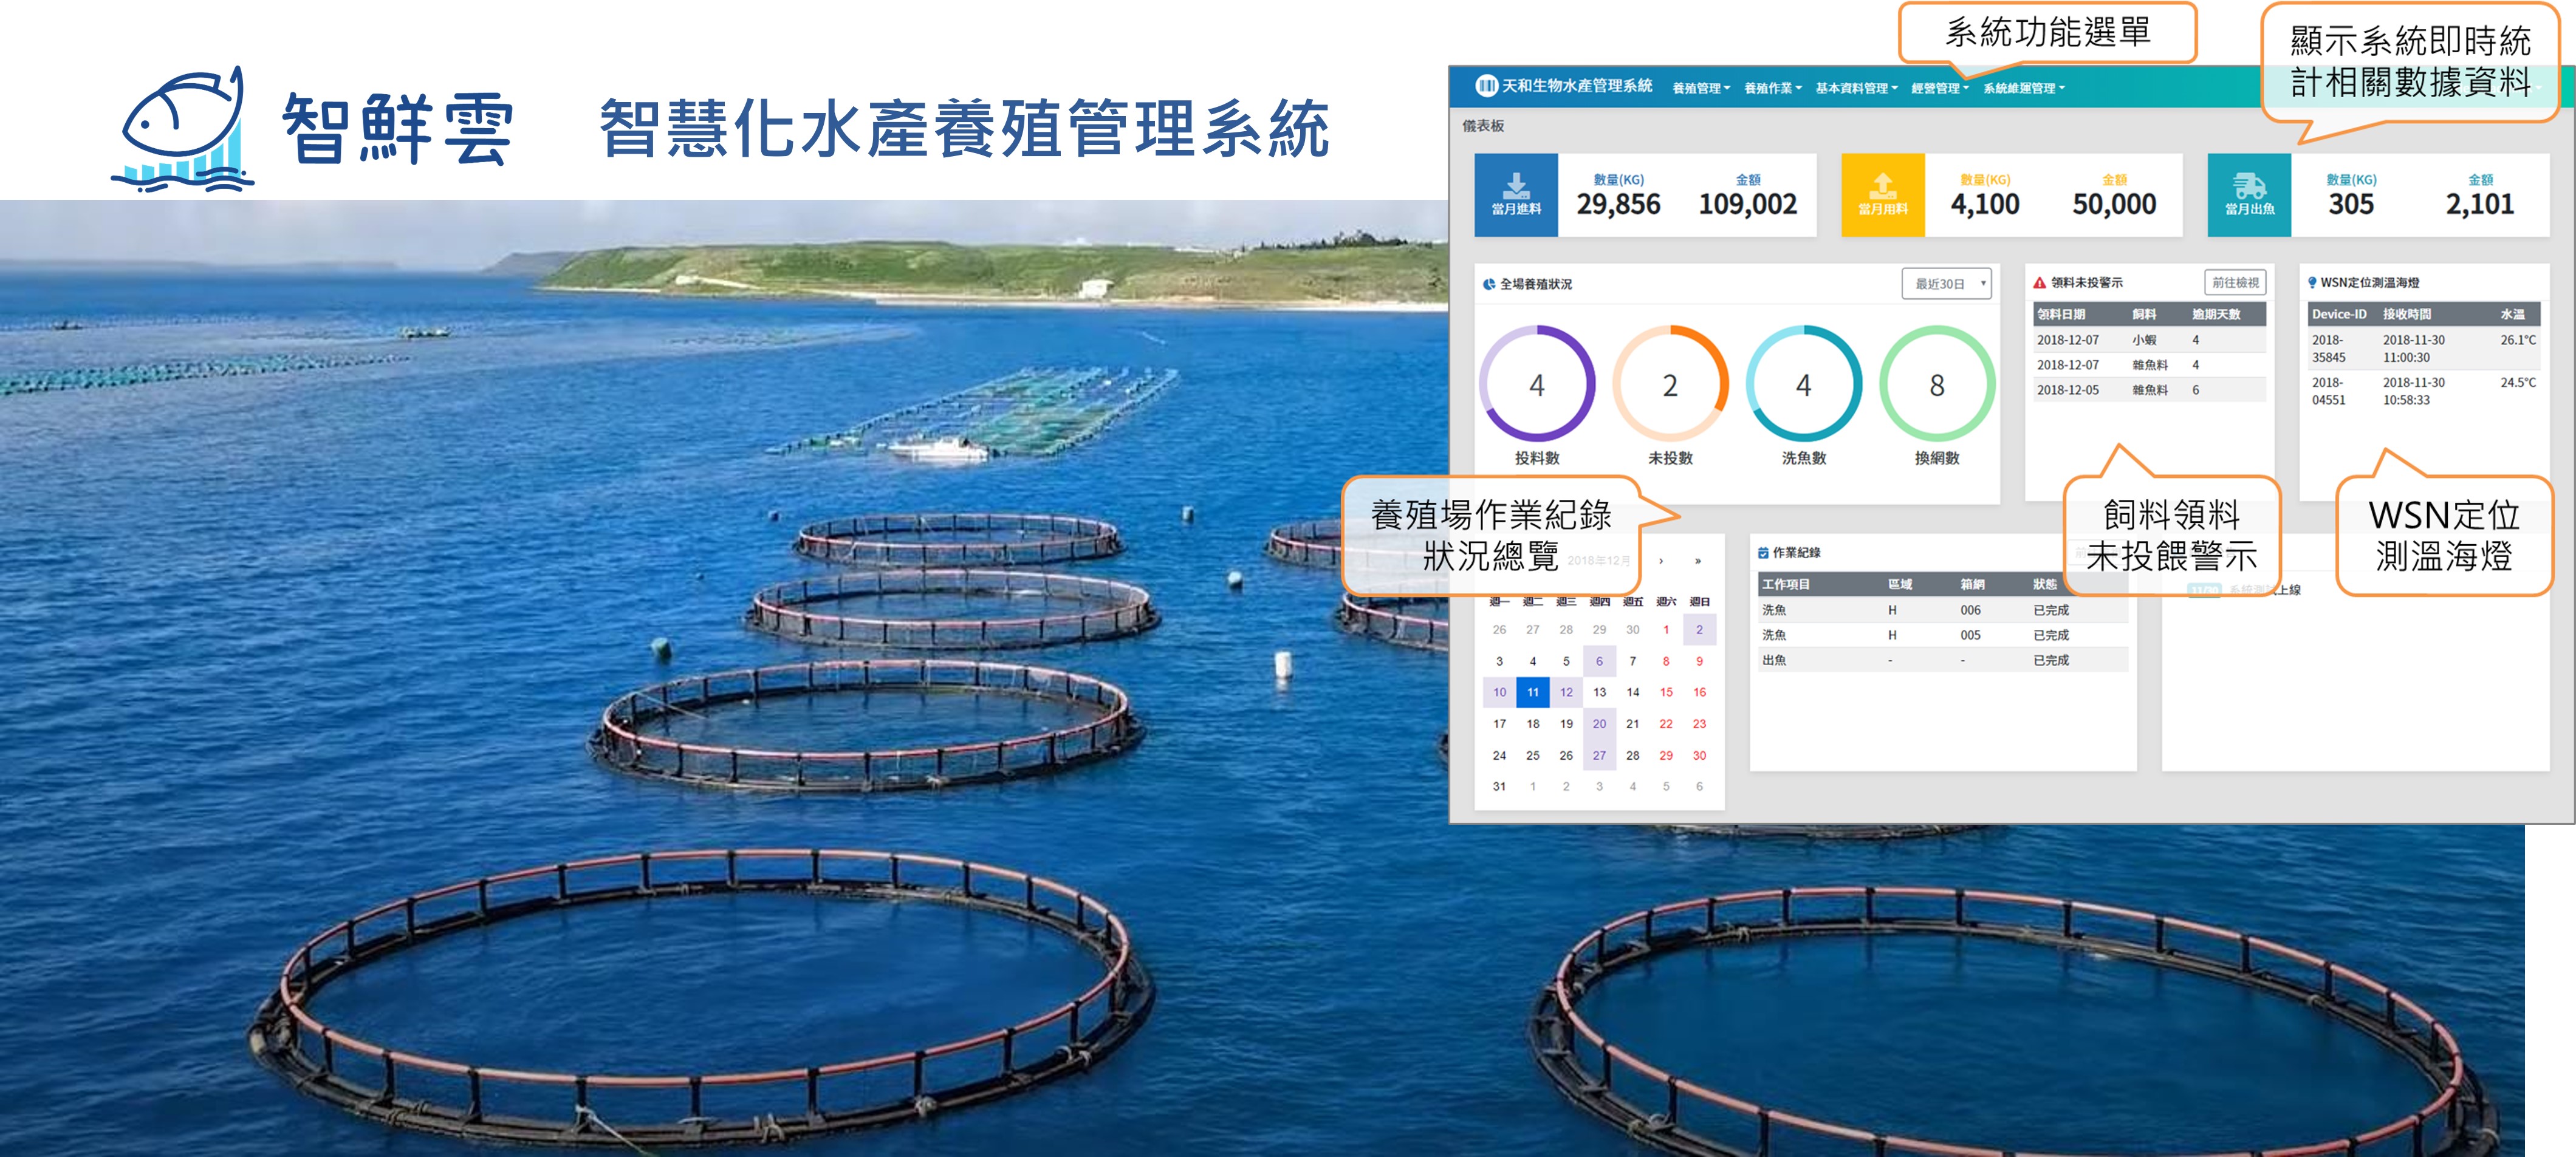Select the highlighted date 11 on the calendar

[x=1533, y=692]
